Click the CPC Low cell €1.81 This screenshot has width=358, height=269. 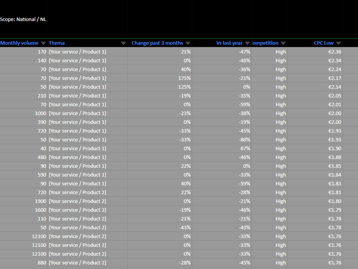pyautogui.click(x=315, y=192)
